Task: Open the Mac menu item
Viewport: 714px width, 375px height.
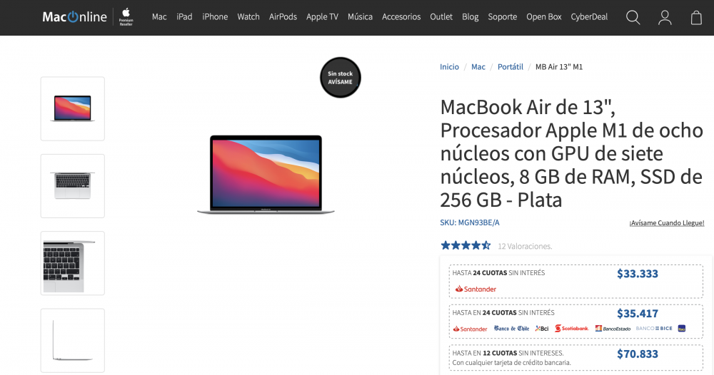Action: (159, 17)
